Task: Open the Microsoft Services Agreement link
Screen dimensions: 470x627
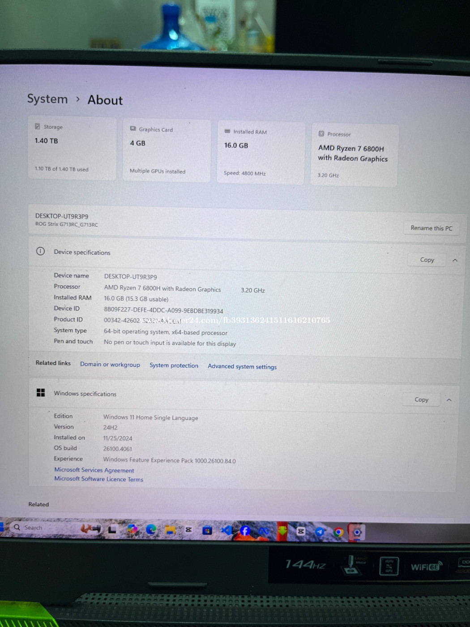Action: (94, 470)
